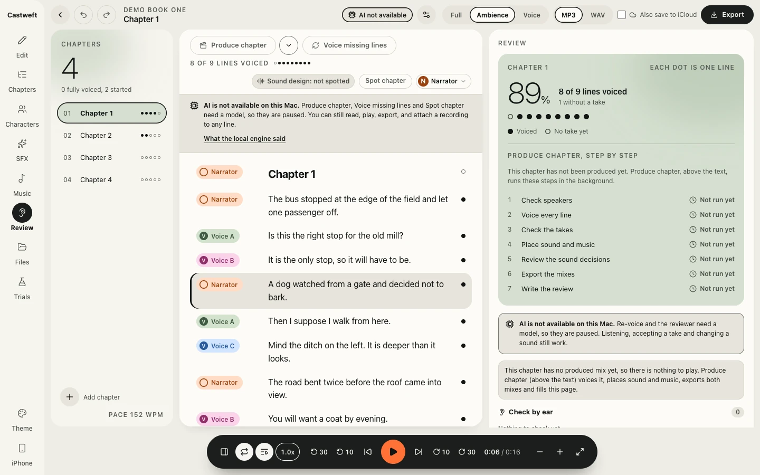The height and width of the screenshot is (475, 760).
Task: Change the 1.0x playback speed
Action: 288,452
